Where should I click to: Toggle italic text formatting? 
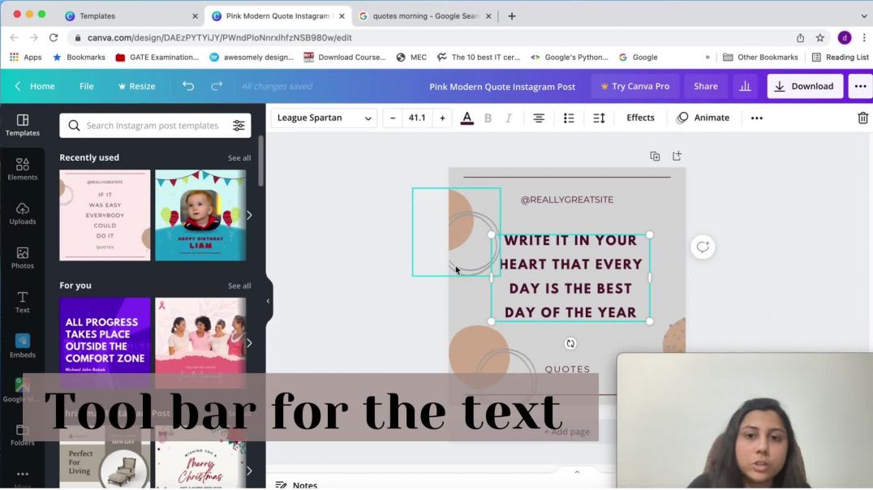pyautogui.click(x=509, y=118)
